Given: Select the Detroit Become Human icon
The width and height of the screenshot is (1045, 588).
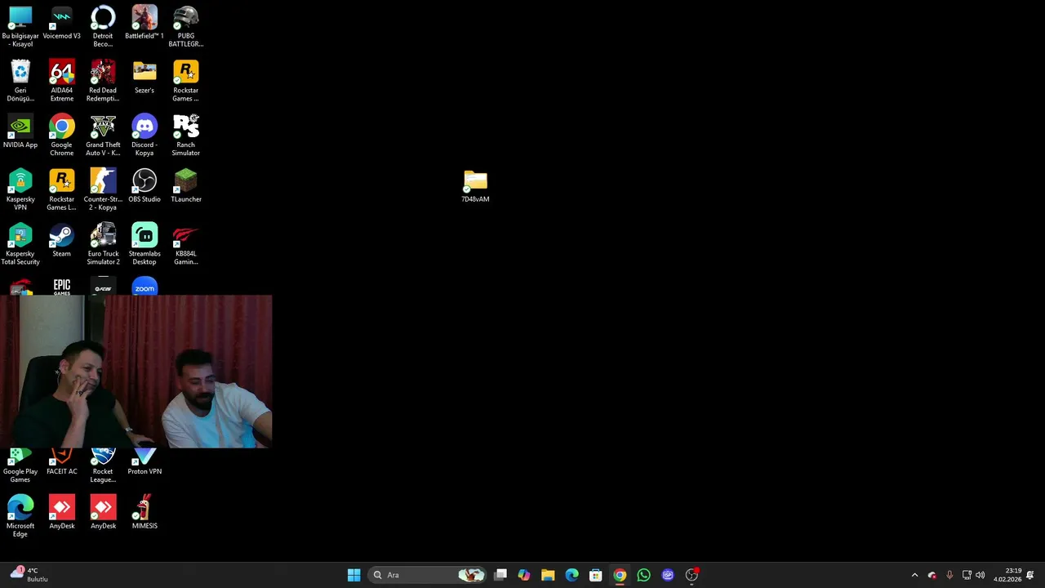Looking at the screenshot, I should 103,26.
